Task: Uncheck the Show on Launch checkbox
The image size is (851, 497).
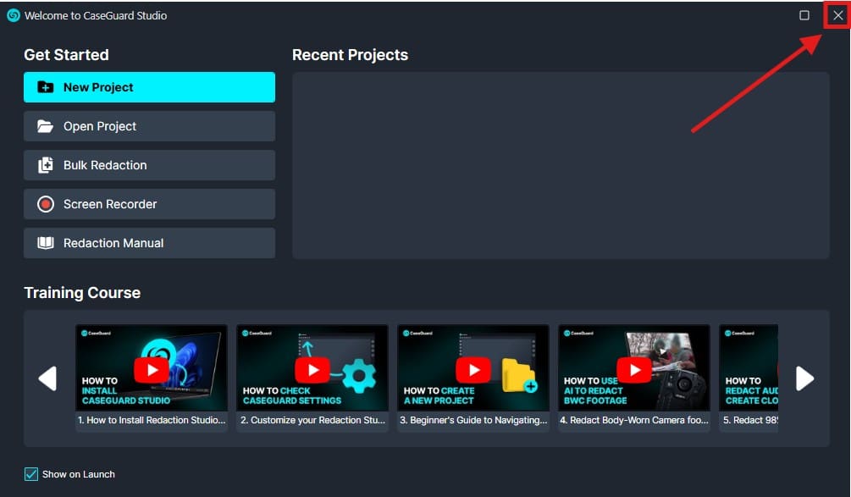Action: coord(31,474)
